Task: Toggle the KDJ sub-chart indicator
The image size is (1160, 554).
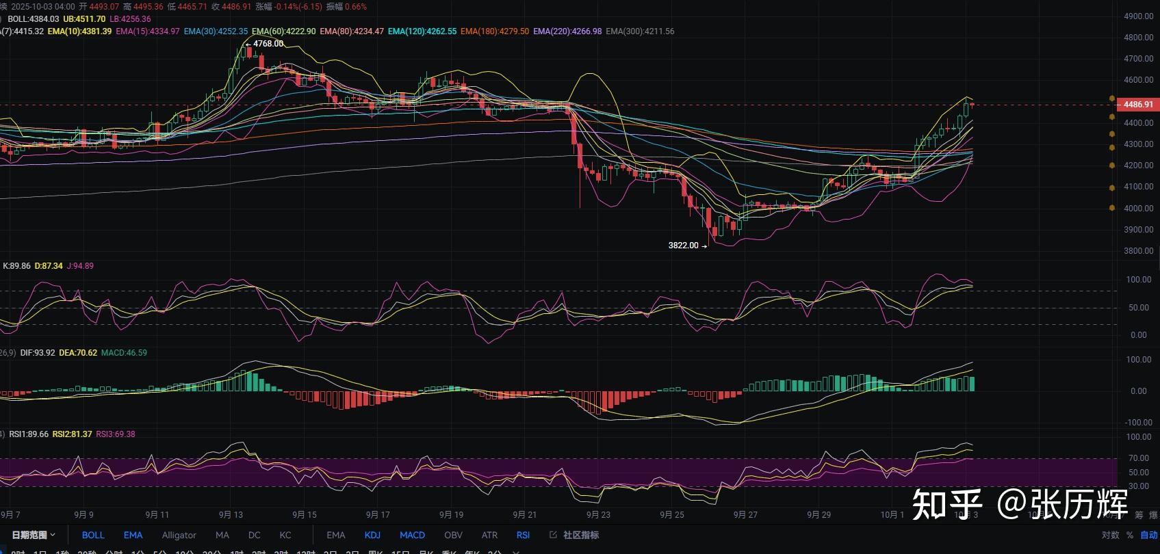Action: [372, 535]
